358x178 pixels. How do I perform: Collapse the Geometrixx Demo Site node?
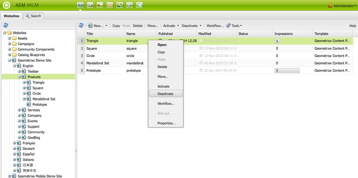10,60
